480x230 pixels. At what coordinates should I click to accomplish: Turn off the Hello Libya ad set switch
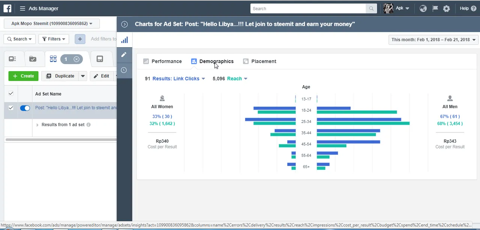click(x=25, y=108)
